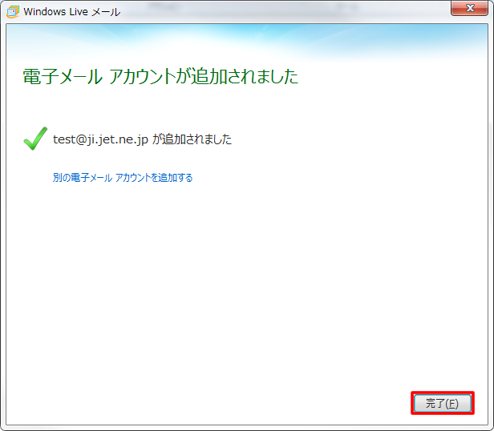Click the red outline around the 完了 button
The height and width of the screenshot is (431, 494).
pyautogui.click(x=443, y=393)
